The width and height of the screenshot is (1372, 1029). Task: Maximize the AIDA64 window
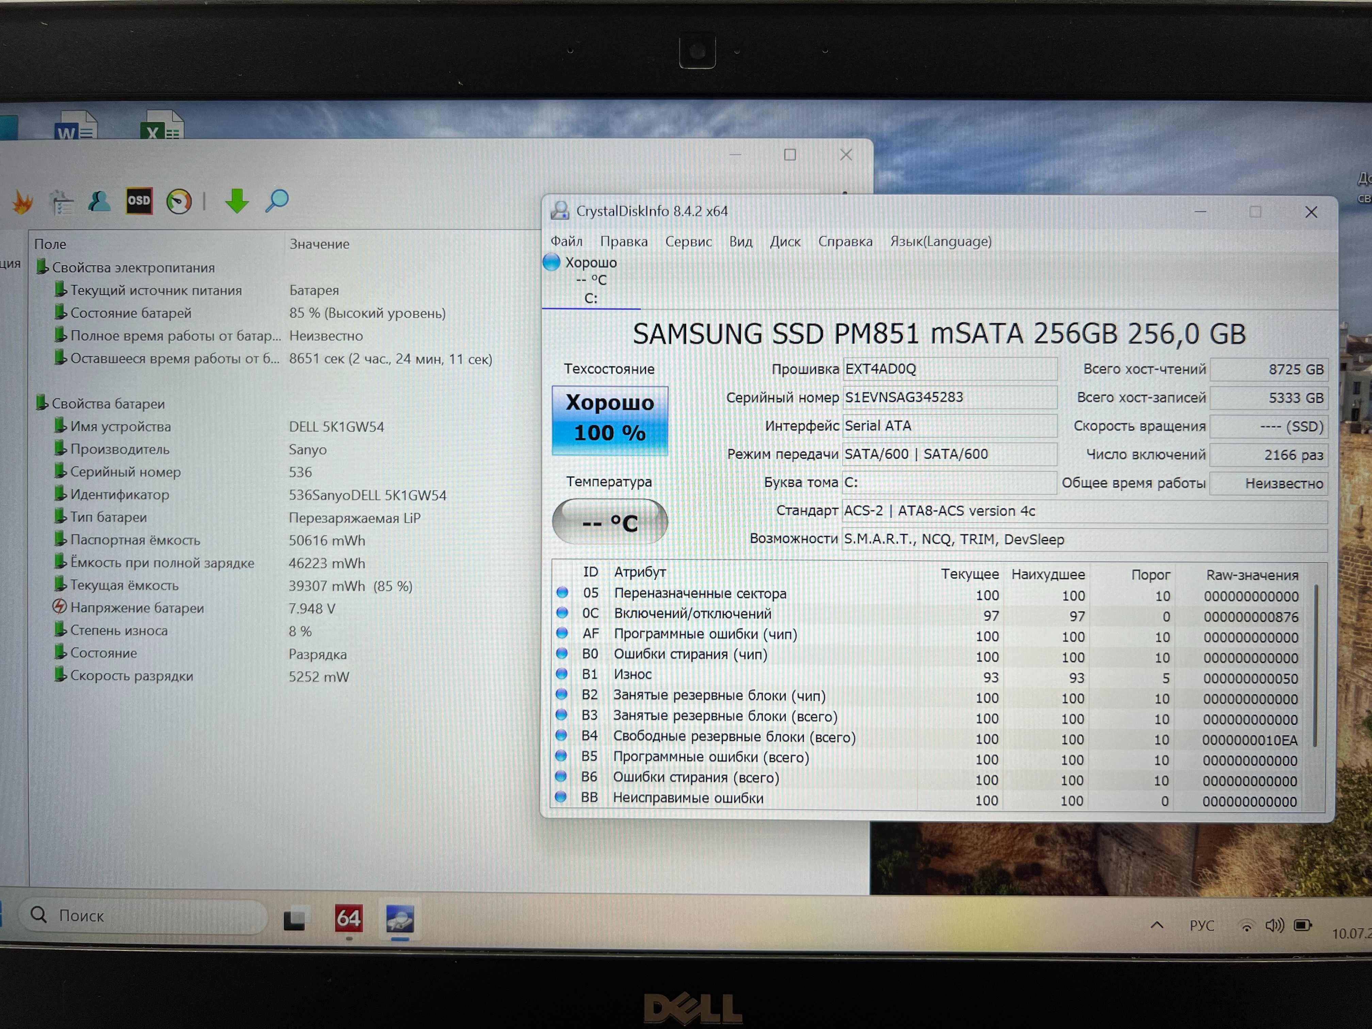point(789,154)
